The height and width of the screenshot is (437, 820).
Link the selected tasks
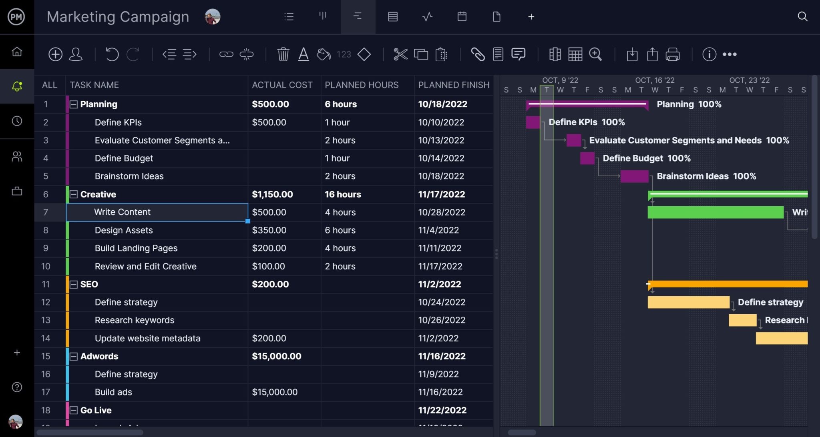point(227,54)
